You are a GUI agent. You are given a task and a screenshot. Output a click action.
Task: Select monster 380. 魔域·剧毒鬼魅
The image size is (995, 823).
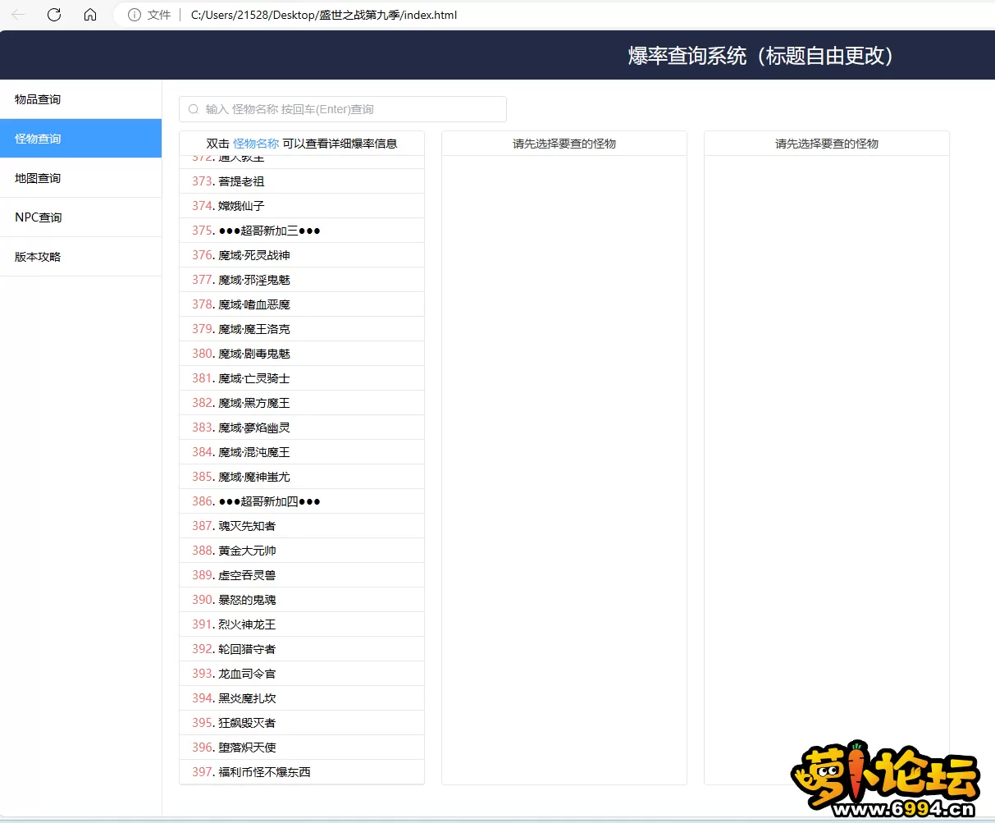click(302, 354)
